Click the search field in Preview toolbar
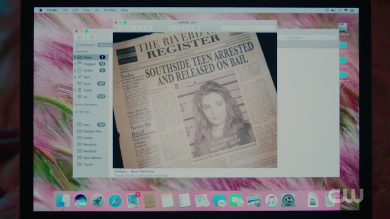The image size is (390, 219). [248, 28]
